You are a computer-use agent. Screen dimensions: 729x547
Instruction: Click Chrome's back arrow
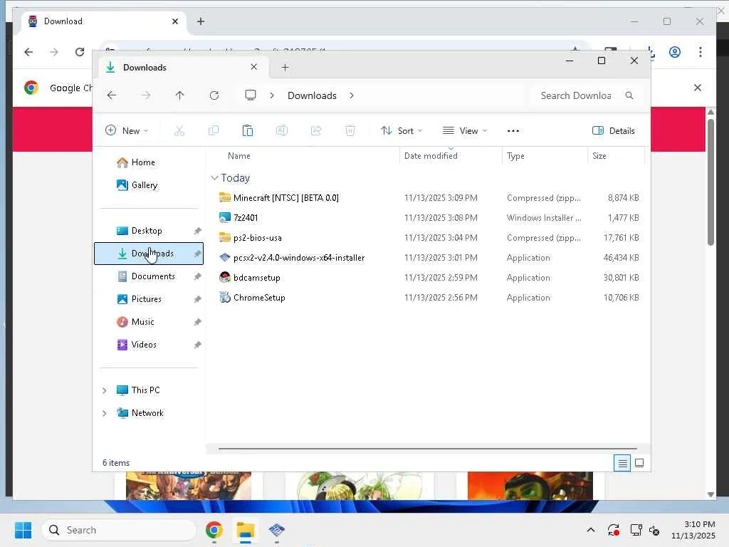[28, 51]
